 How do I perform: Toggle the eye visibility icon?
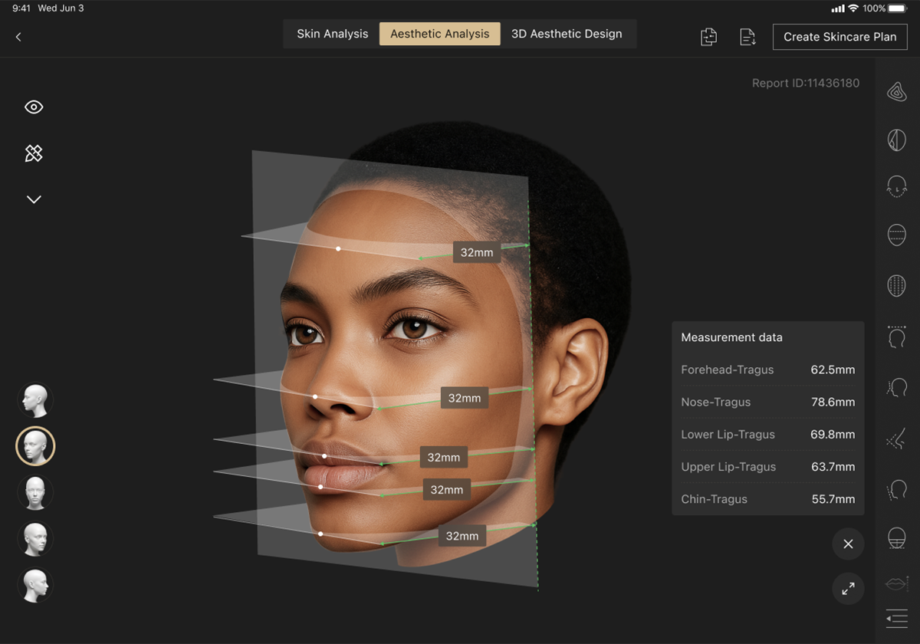click(x=34, y=107)
